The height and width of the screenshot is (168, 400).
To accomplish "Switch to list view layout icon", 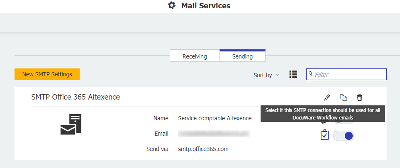I will pos(293,74).
